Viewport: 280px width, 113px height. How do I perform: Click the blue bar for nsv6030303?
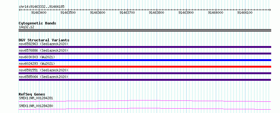145,60
